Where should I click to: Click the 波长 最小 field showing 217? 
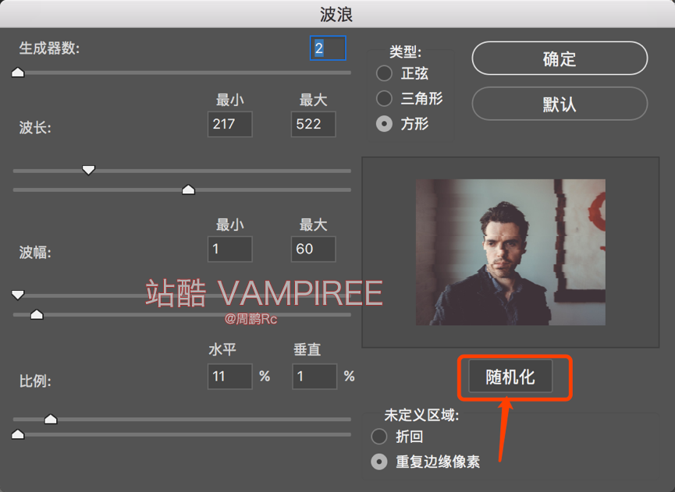coord(230,124)
